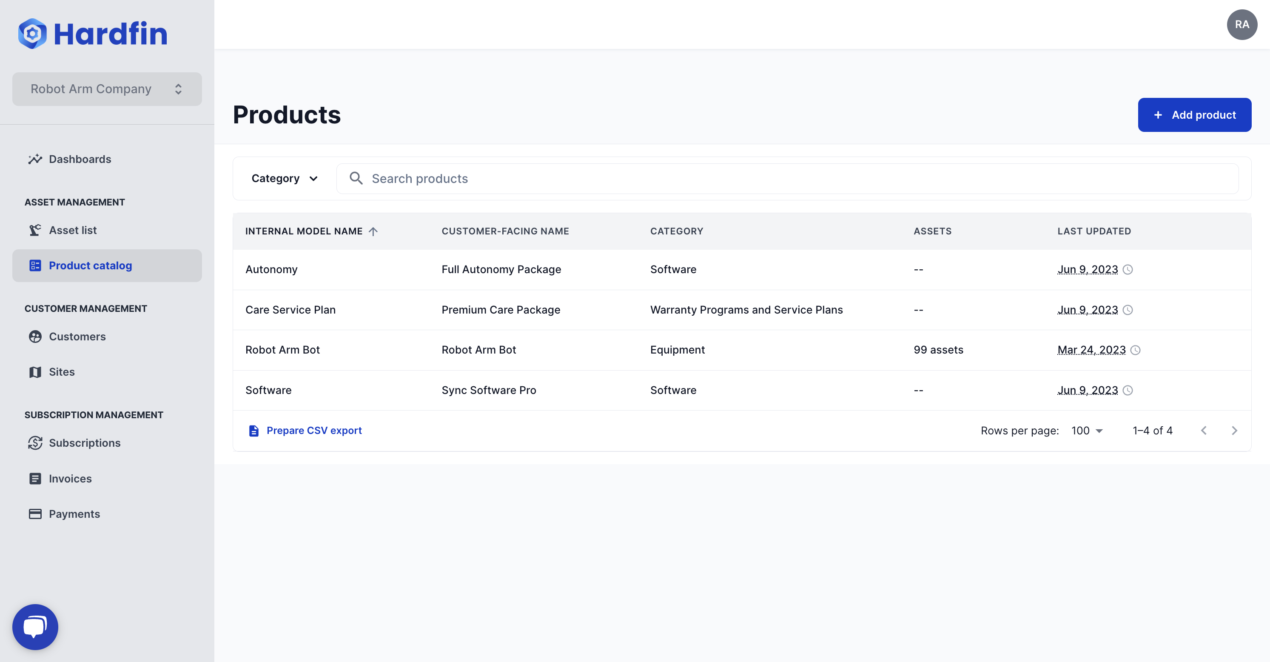This screenshot has height=662, width=1270.
Task: Sort by Assets column header
Action: coord(932,231)
